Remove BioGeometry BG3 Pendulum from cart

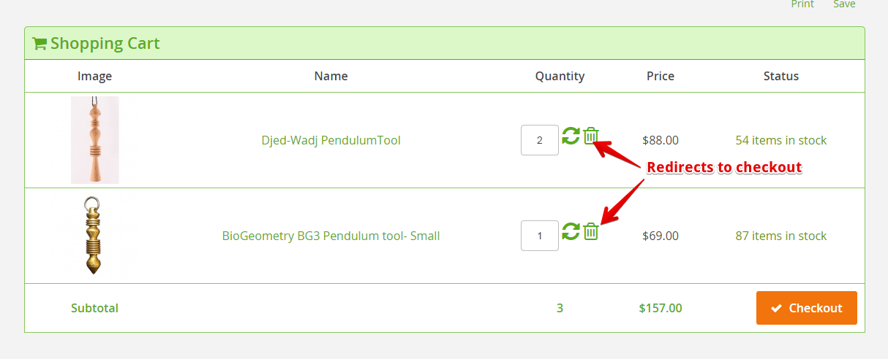pyautogui.click(x=591, y=231)
